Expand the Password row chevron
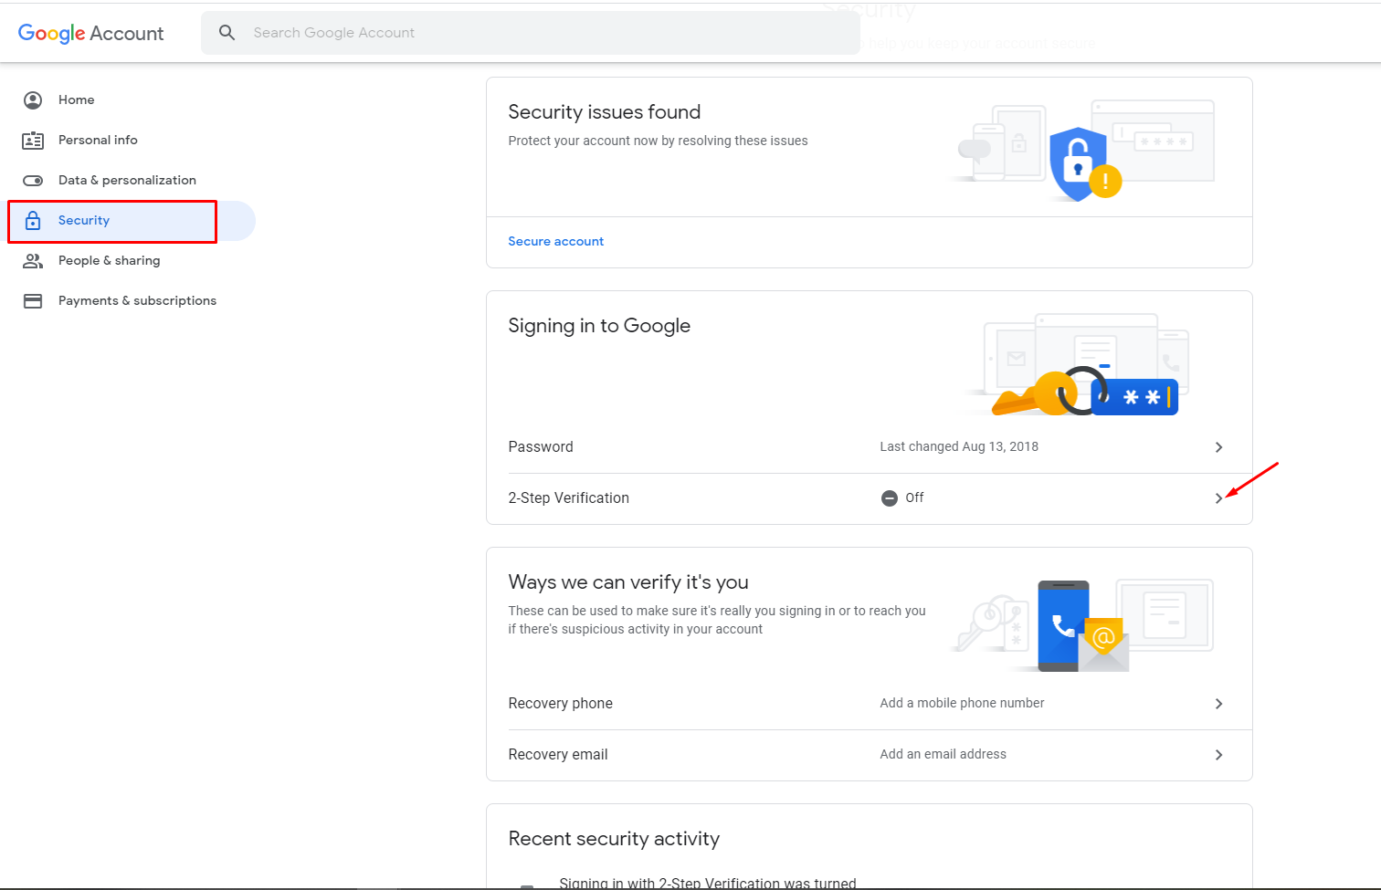Screen dimensions: 1381x890 coord(1218,447)
